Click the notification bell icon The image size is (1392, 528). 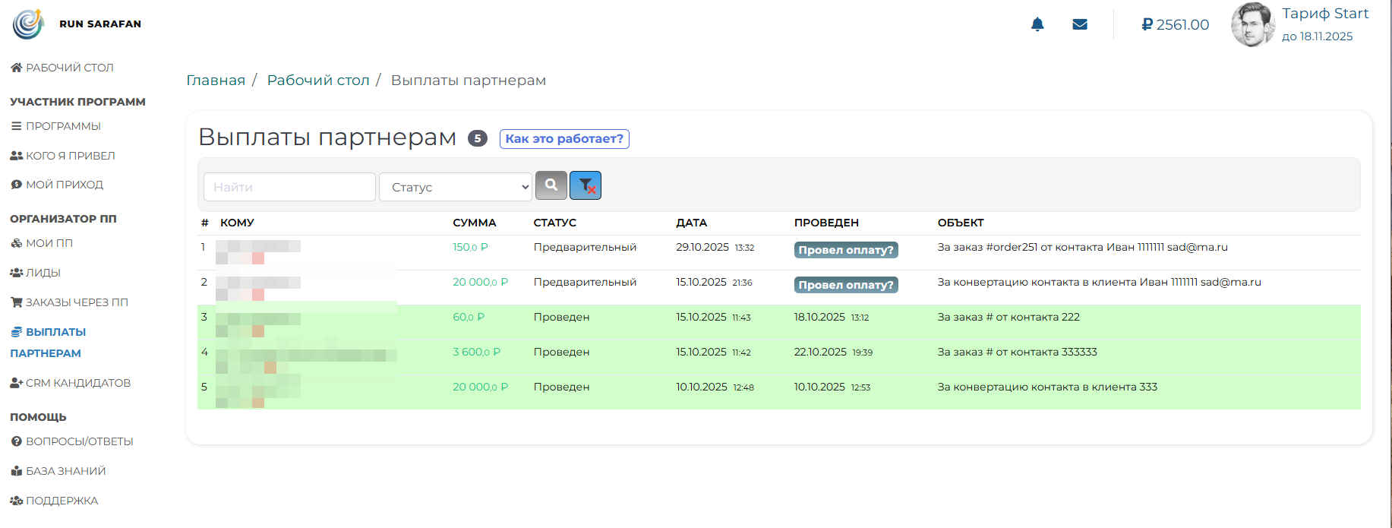[x=1037, y=24]
